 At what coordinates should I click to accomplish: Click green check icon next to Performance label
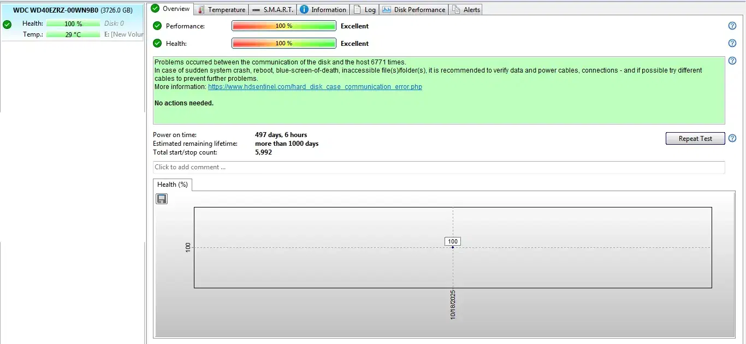(157, 26)
